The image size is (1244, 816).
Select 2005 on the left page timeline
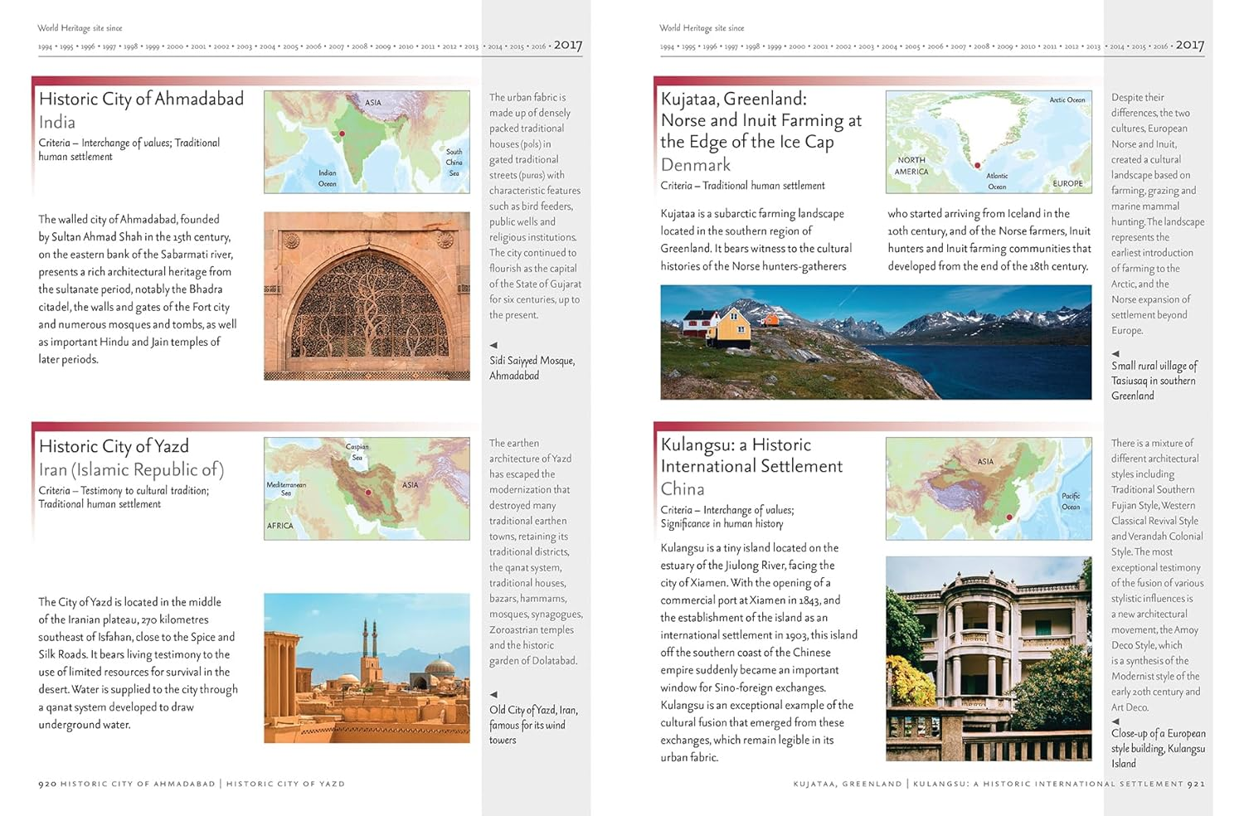[289, 48]
